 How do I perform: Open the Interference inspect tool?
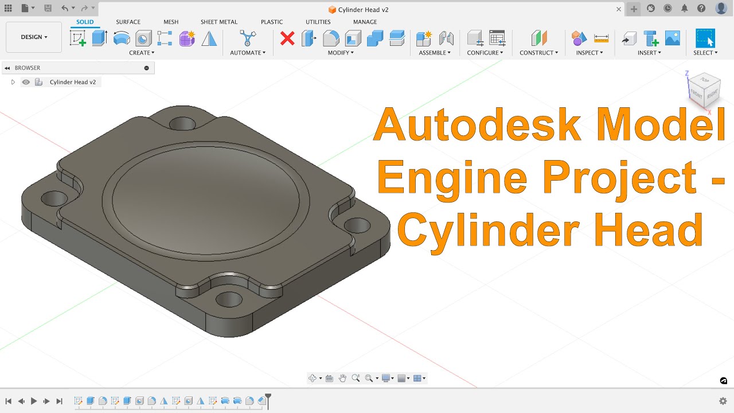(x=579, y=38)
